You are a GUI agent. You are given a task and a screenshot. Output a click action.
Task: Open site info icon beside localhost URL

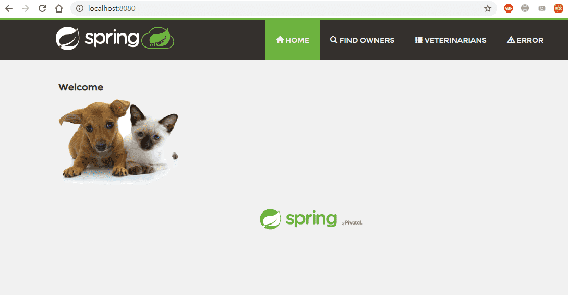[x=80, y=8]
